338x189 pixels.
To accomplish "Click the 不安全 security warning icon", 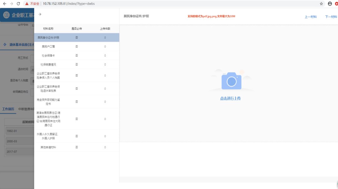I will [27, 4].
